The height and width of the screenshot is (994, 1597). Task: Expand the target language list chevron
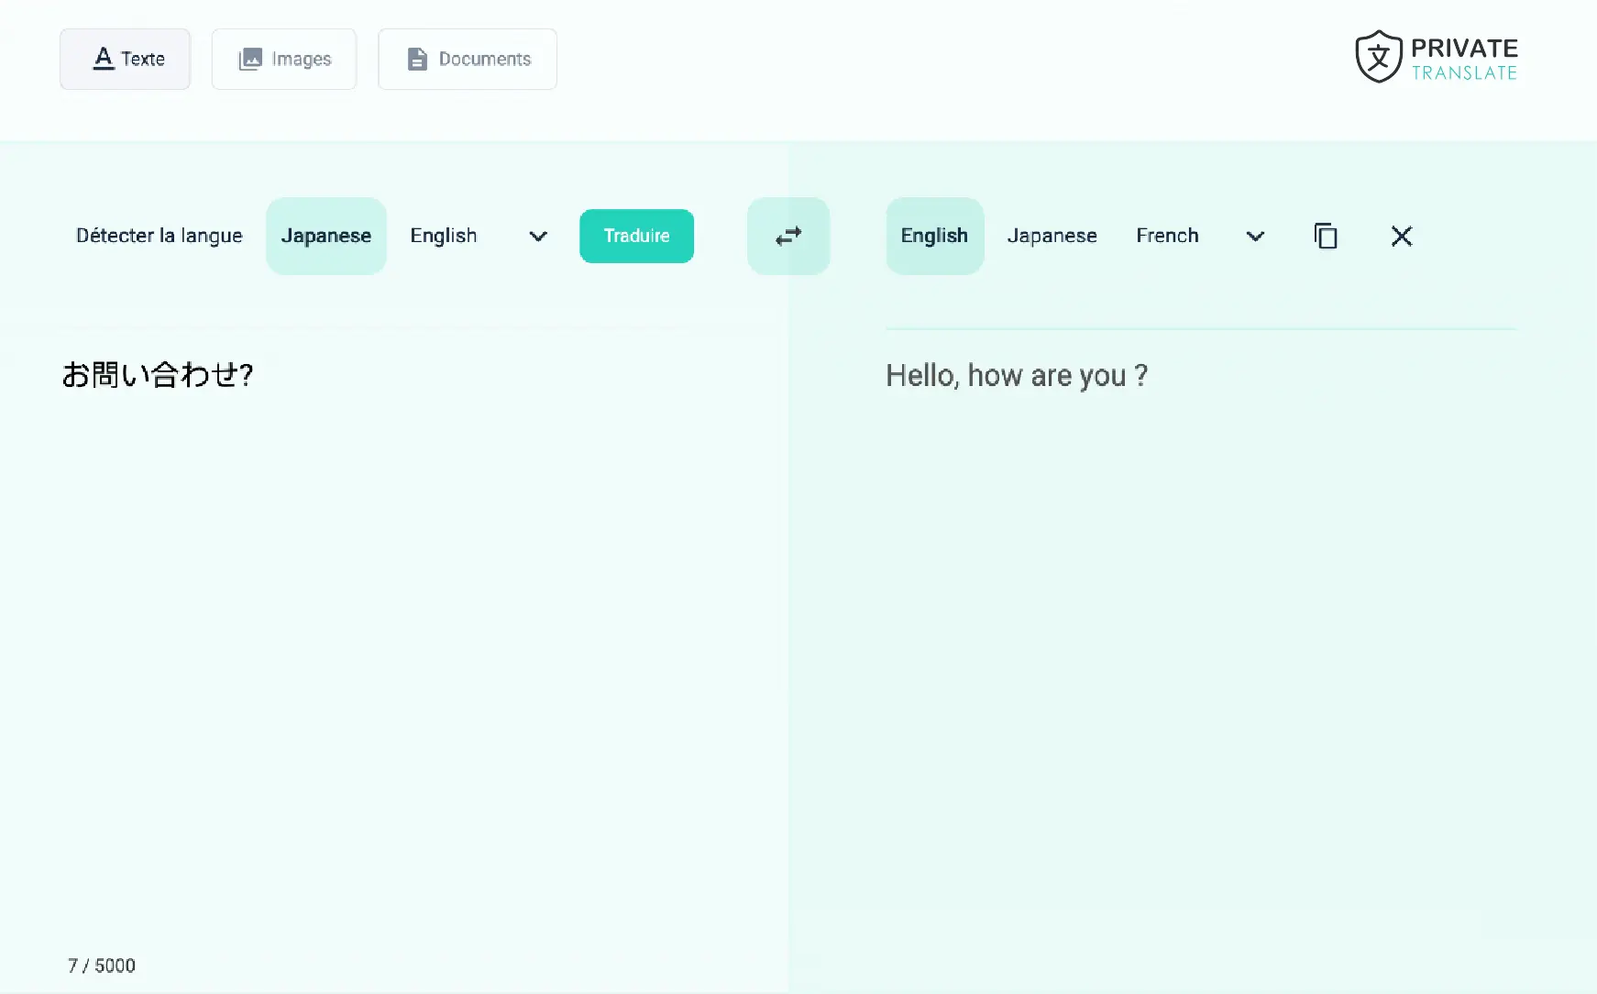click(1255, 237)
